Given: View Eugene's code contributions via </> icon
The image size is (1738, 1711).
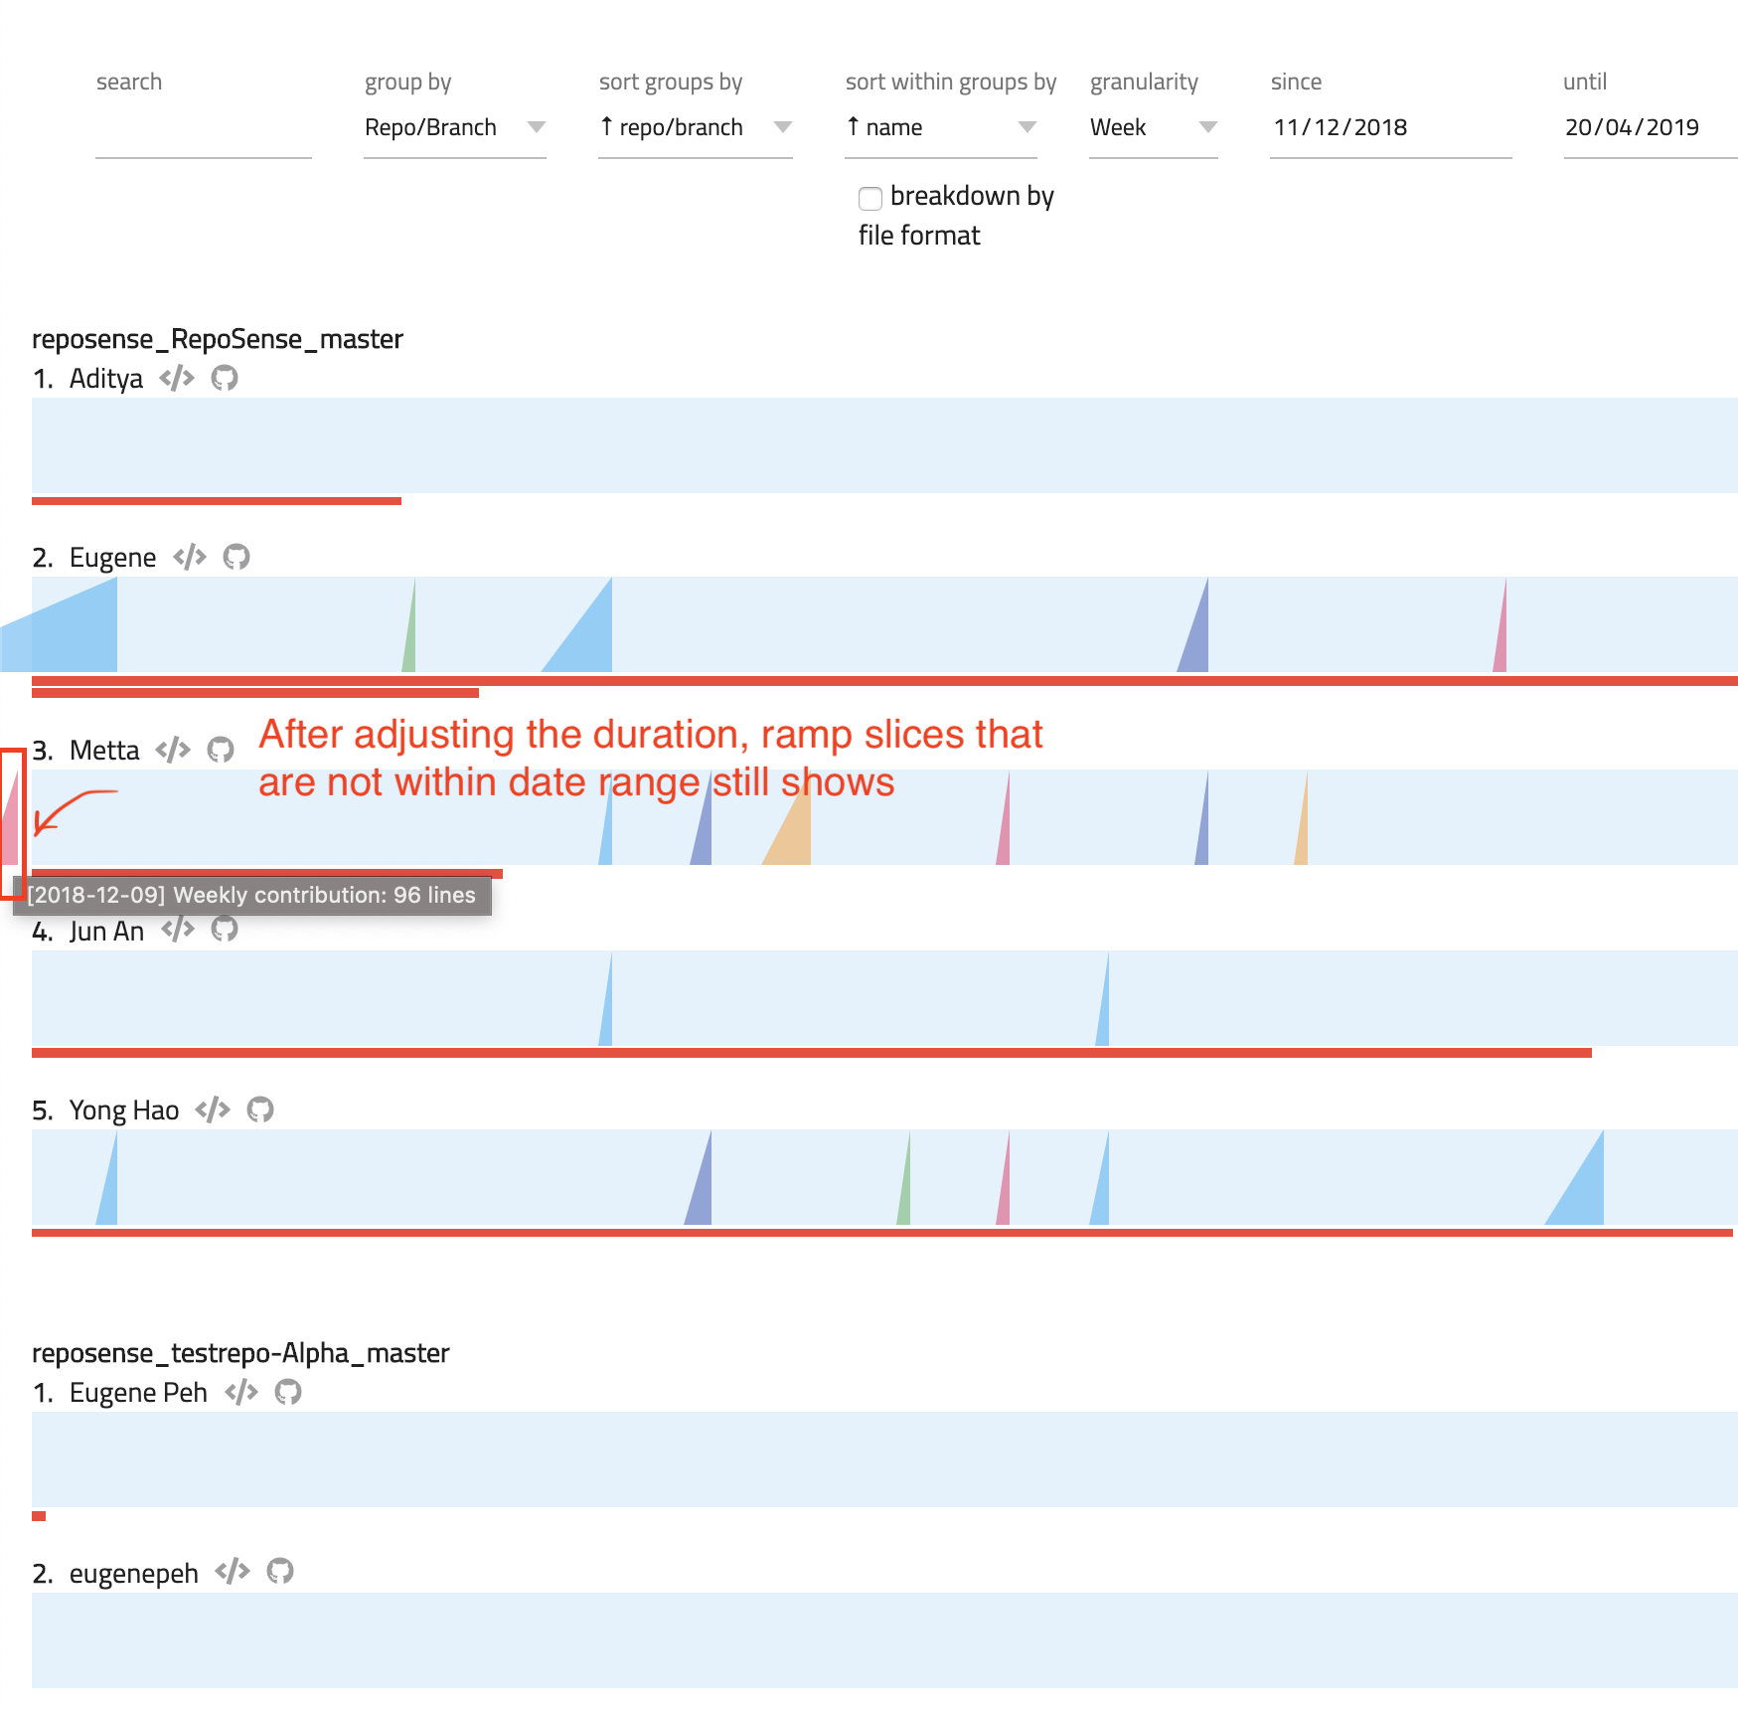Looking at the screenshot, I should point(189,557).
